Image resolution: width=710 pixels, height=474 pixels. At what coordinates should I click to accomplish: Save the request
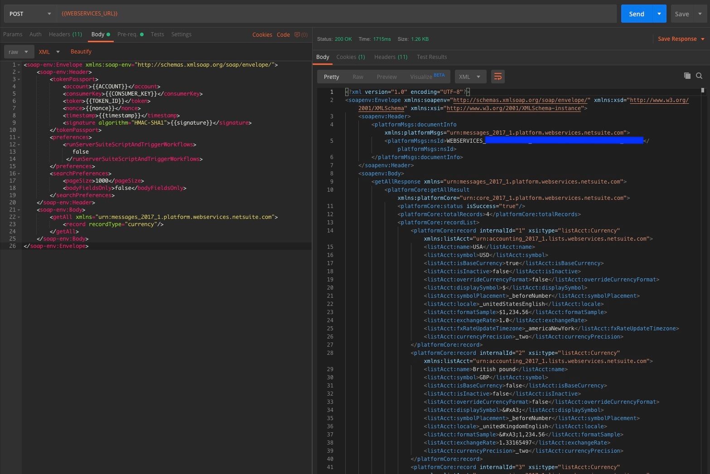682,14
